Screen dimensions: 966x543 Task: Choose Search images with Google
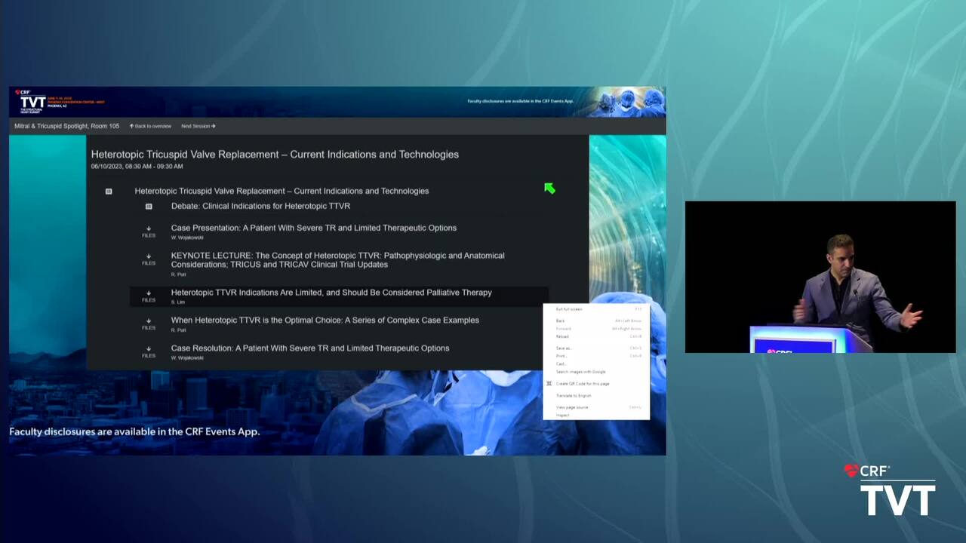[x=596, y=372]
